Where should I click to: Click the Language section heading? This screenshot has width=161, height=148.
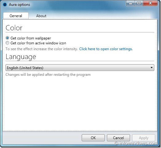pyautogui.click(x=21, y=57)
